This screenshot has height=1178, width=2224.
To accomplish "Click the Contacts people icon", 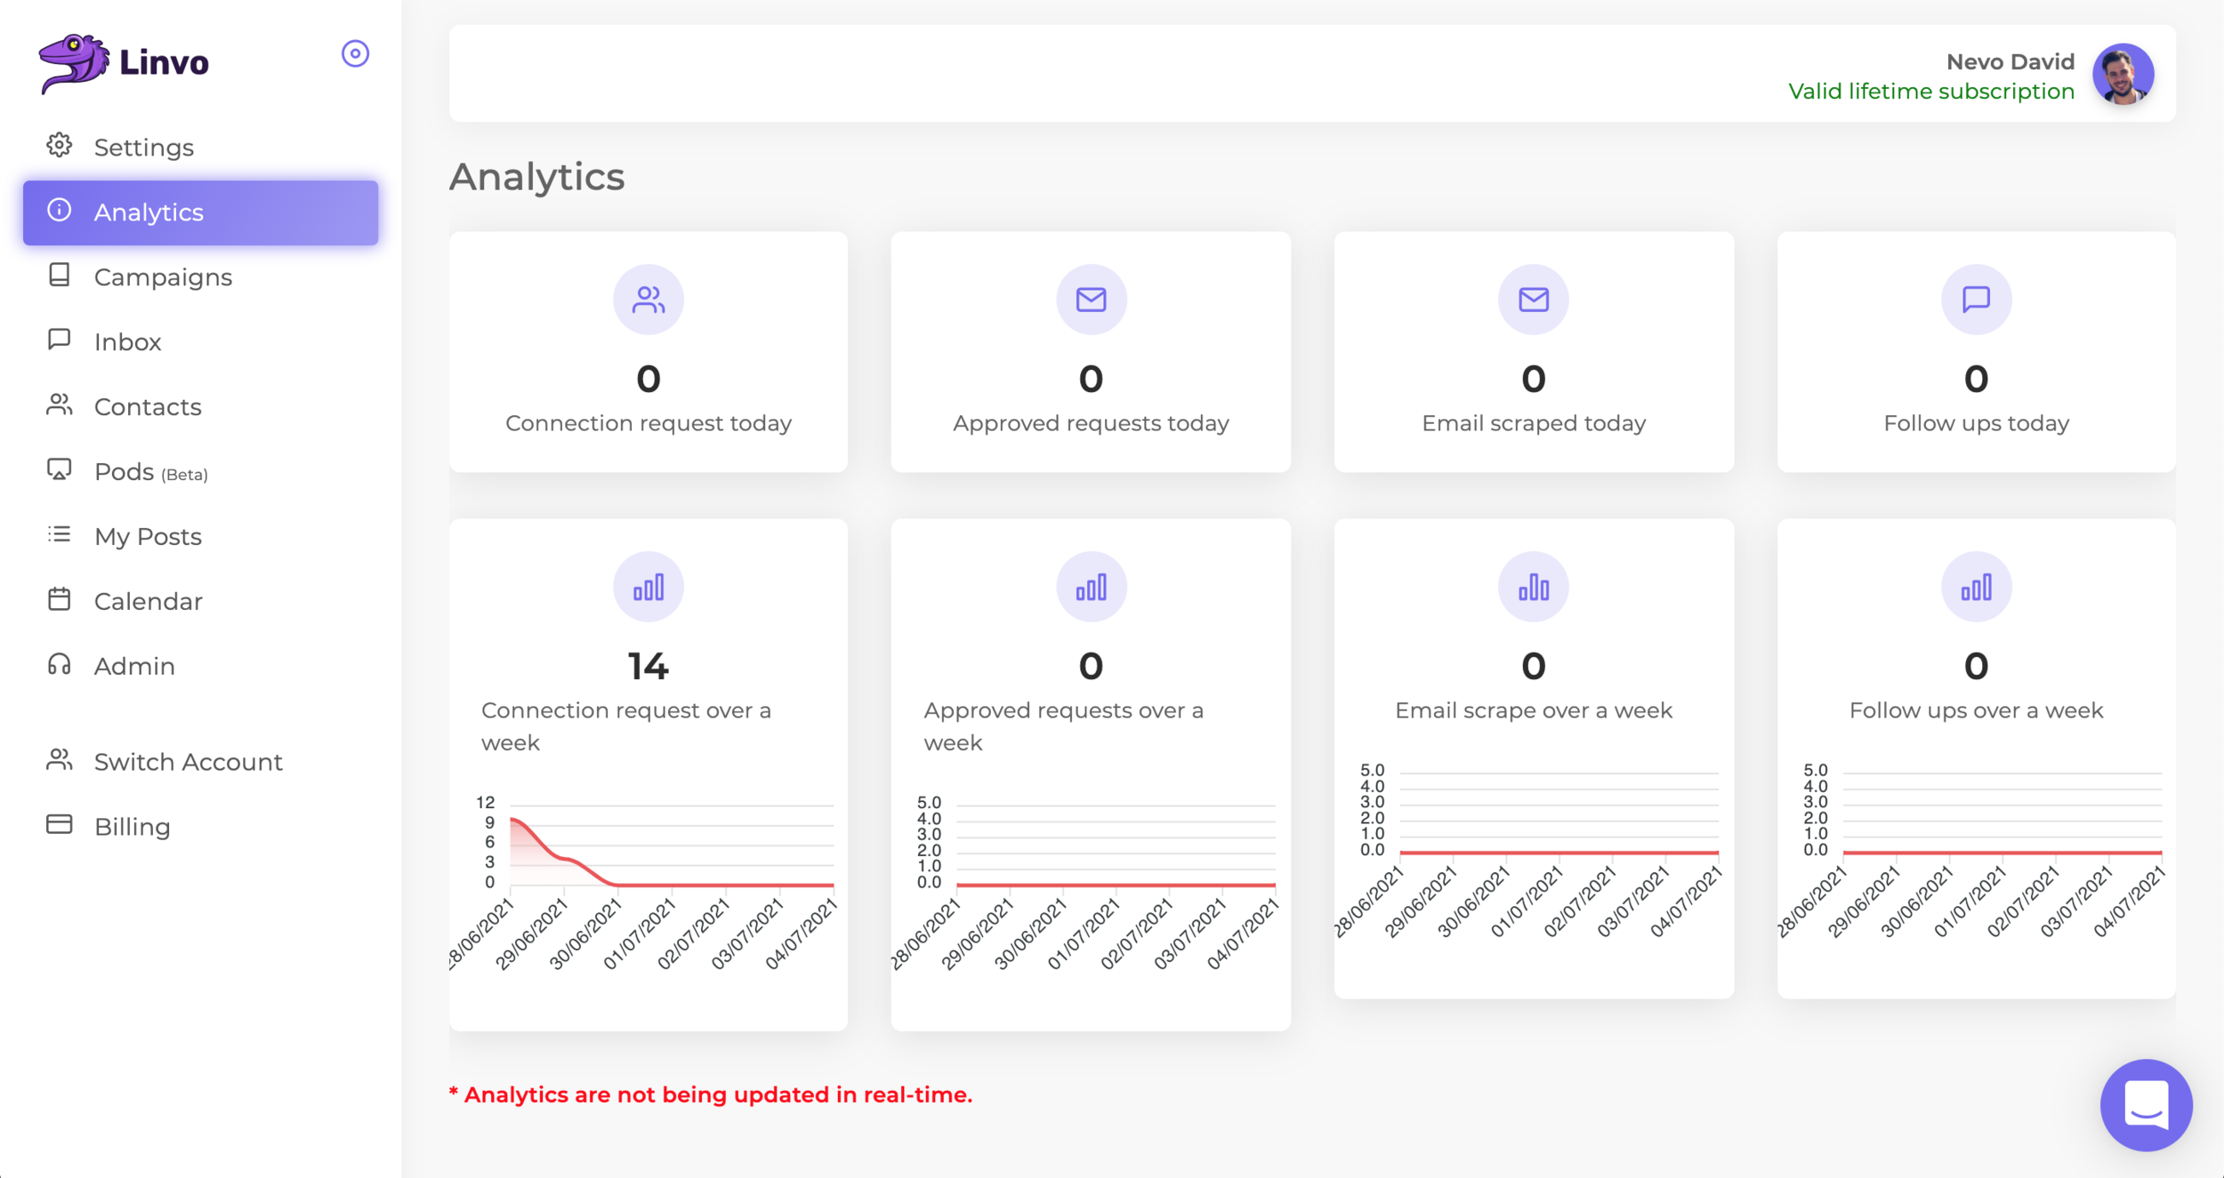I will coord(60,405).
